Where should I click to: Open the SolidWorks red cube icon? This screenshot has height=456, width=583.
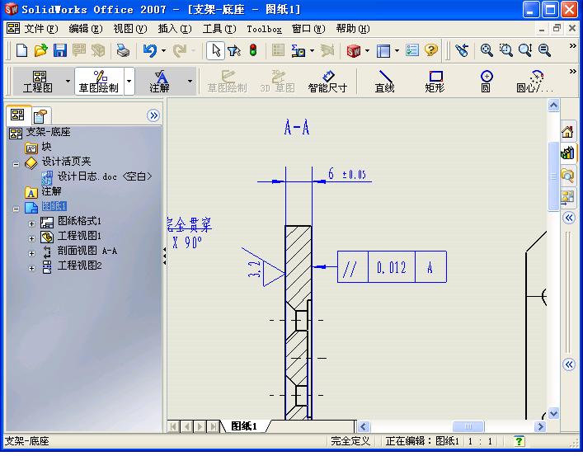[353, 50]
